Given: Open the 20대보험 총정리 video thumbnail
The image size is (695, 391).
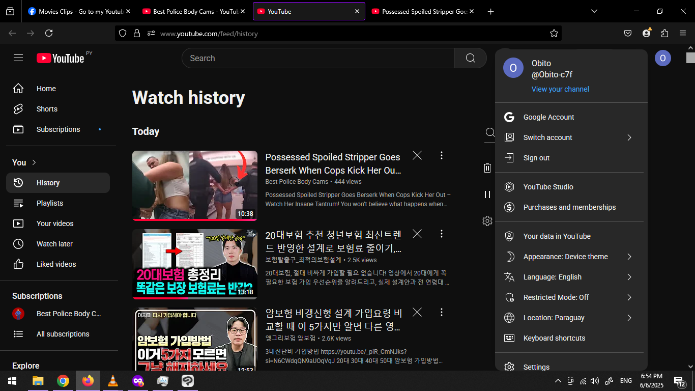Looking at the screenshot, I should [195, 264].
